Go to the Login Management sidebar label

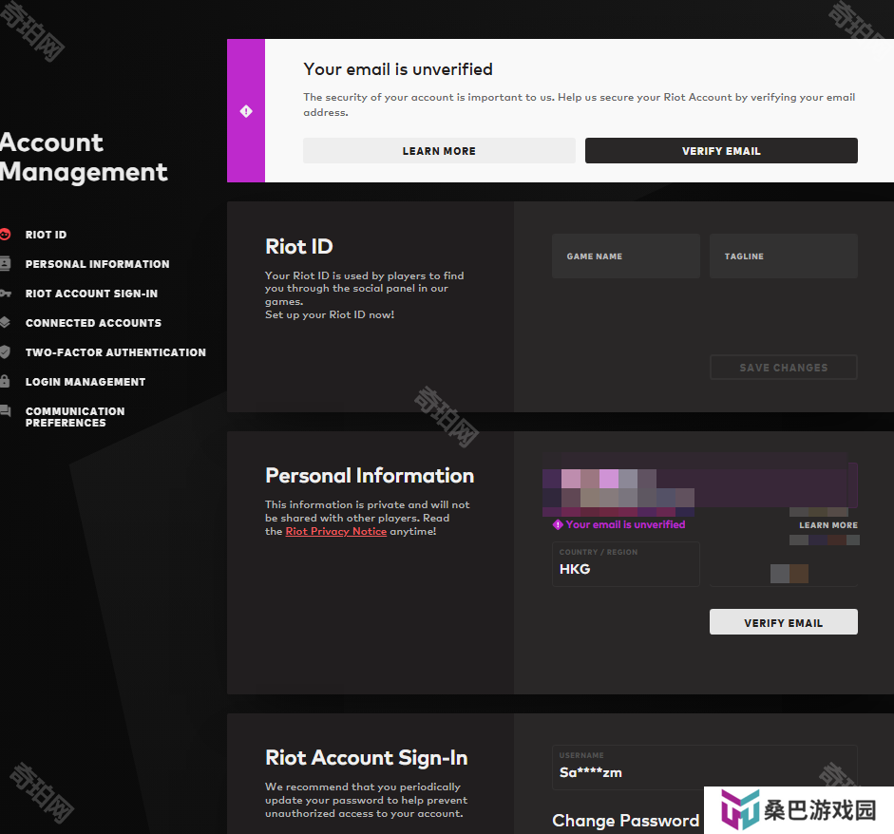tap(86, 382)
